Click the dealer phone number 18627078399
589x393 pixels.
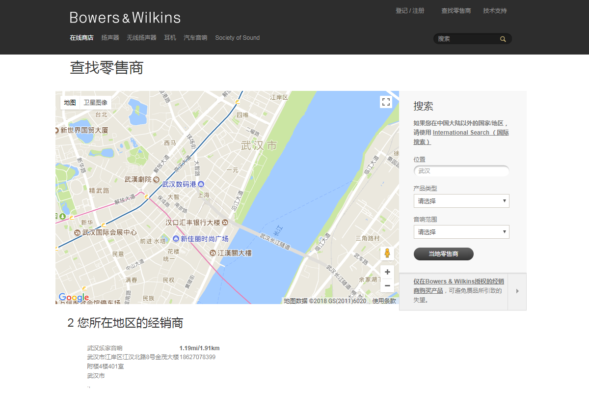point(197,357)
